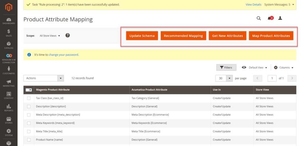301x146 pixels.
Task: Open the Stores sidebar menu
Action: (9, 120)
